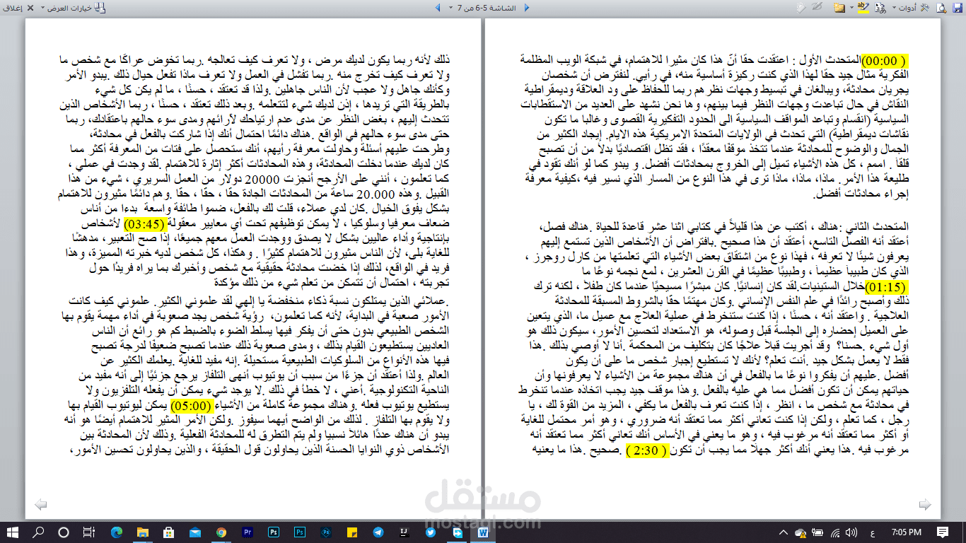The height and width of the screenshot is (543, 966).
Task: Open خيارات العرض view options menu
Action: click(73, 8)
